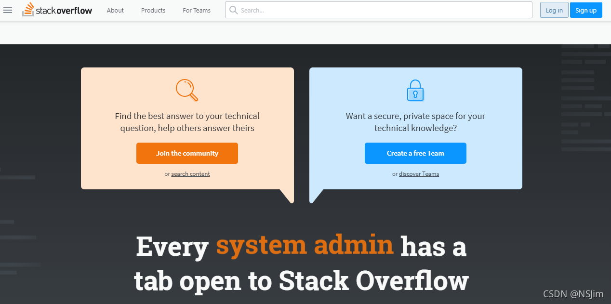Click the orange magnifying glass illustration
The height and width of the screenshot is (304, 611).
click(187, 90)
